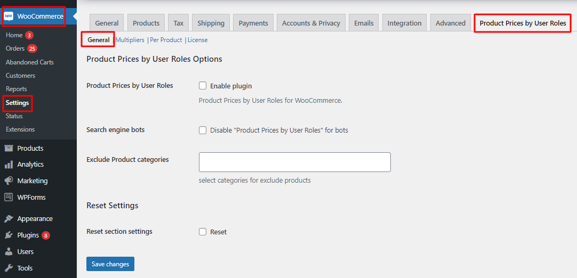This screenshot has width=577, height=278.
Task: Switch to the Integration tab
Action: tap(404, 23)
